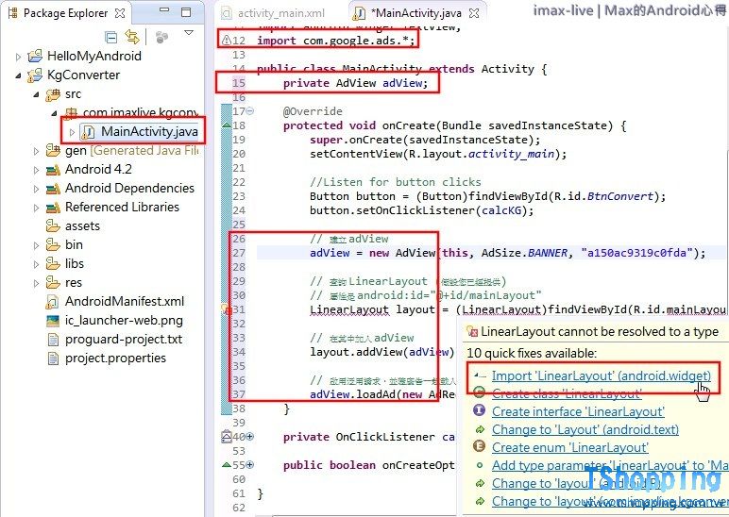Select MainActivity.java in Package Explorer
729x517 pixels.
148,131
